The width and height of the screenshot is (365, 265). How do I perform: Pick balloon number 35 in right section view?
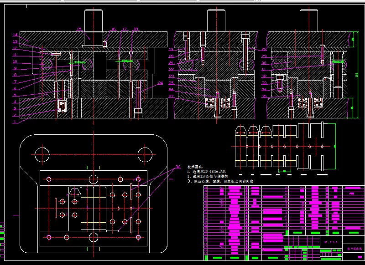(264, 96)
